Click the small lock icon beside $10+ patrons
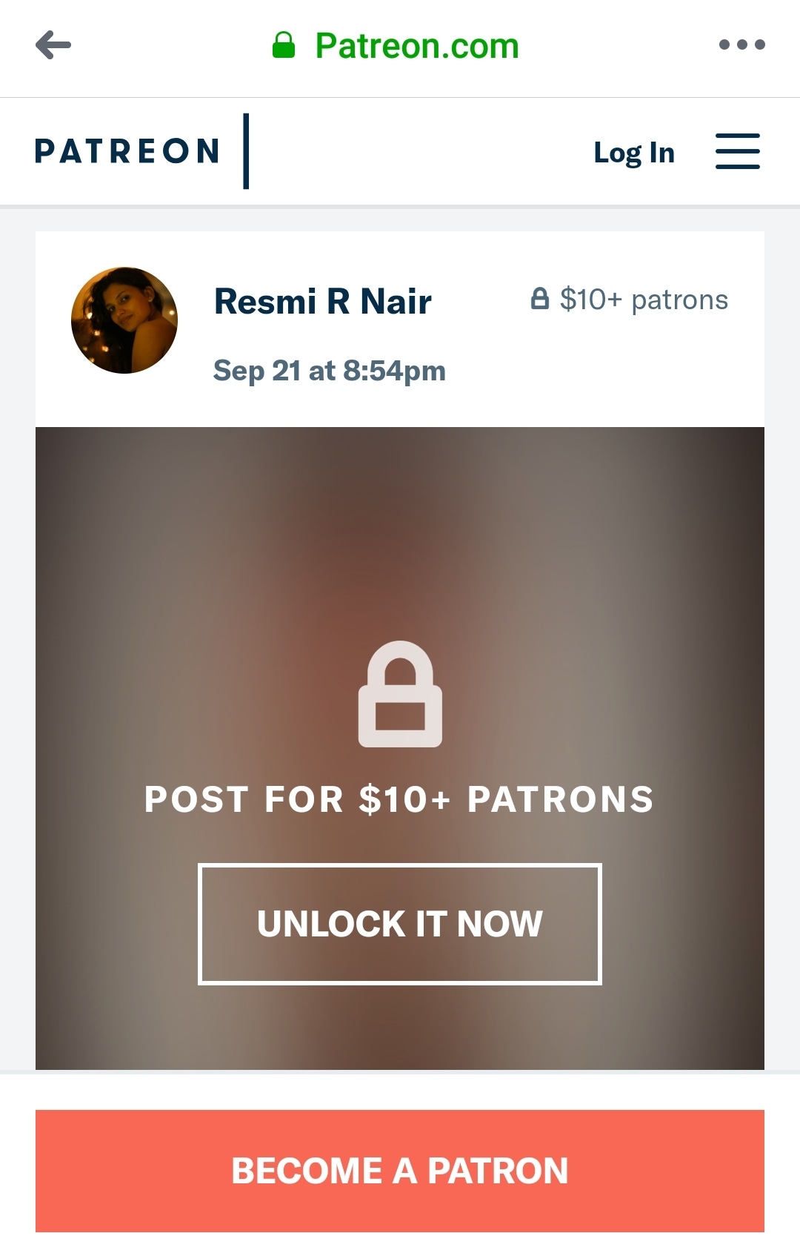The image size is (800, 1256). coord(540,299)
